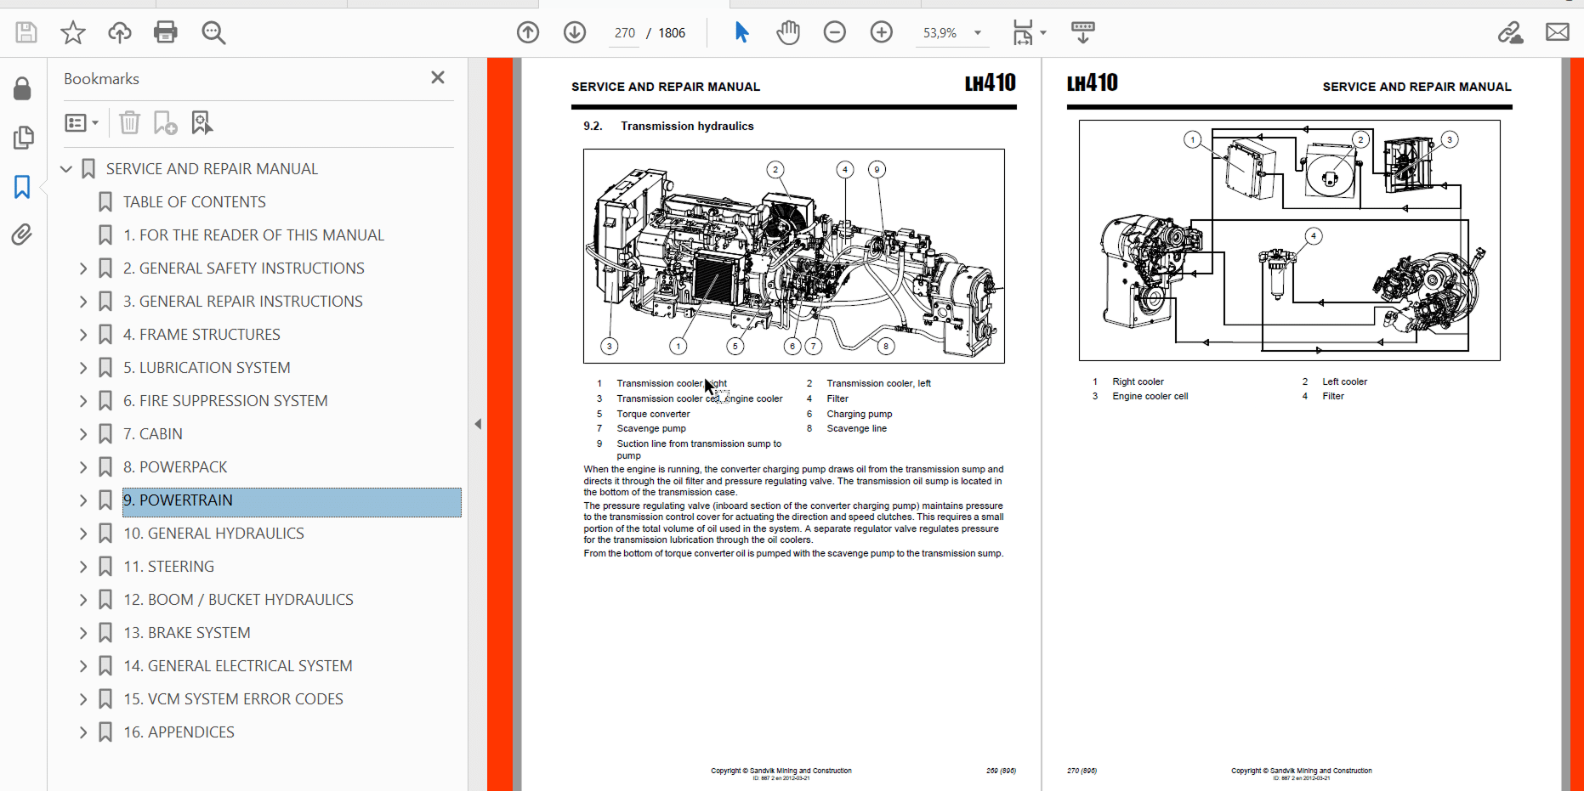Click 'Left cooler' legend entry
The height and width of the screenshot is (791, 1584).
click(x=1345, y=382)
